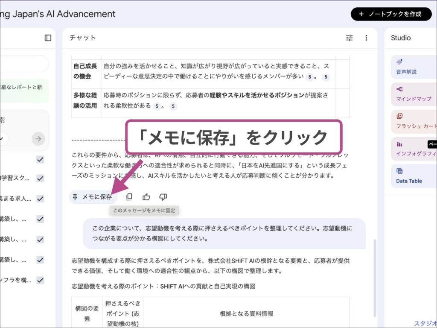Toggle the 学習スク source checkbox
The image size is (437, 328).
coord(40,179)
